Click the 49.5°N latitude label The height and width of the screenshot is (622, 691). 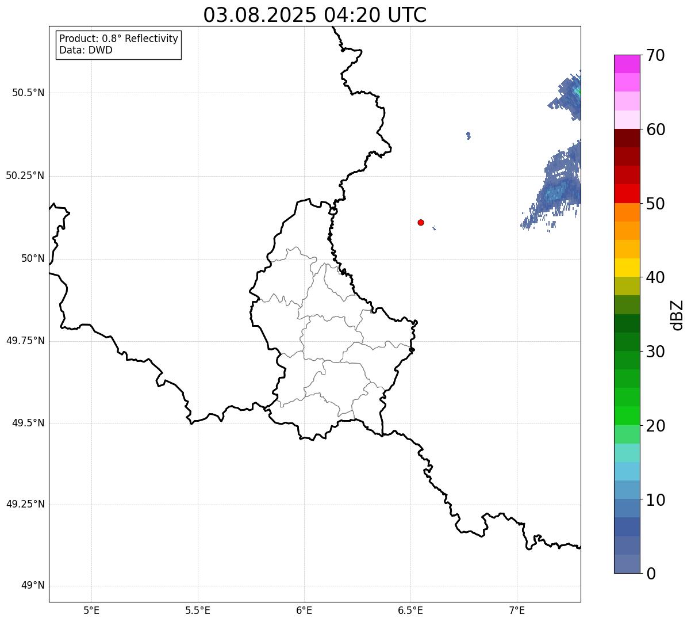[28, 423]
